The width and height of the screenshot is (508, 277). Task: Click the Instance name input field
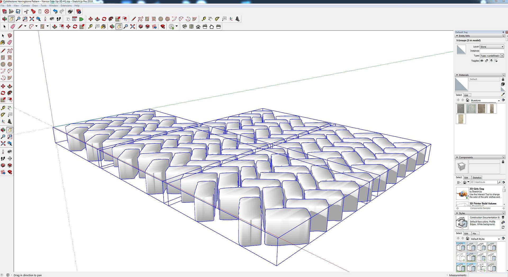(x=492, y=51)
